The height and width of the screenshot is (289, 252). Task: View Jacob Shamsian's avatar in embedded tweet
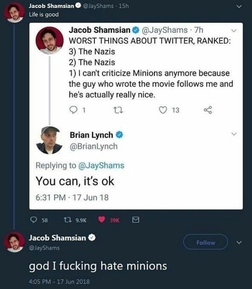point(49,41)
